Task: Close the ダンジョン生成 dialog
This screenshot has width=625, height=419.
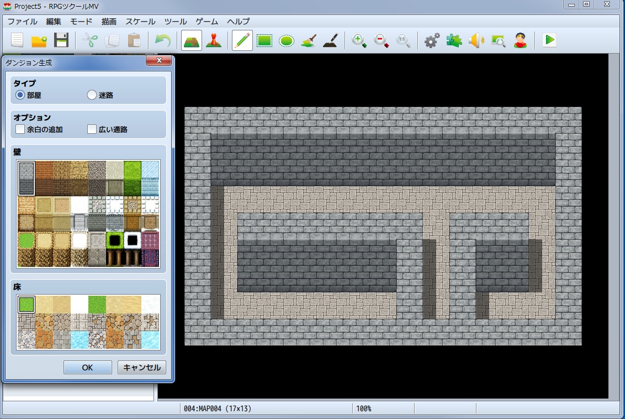Action: [158, 60]
